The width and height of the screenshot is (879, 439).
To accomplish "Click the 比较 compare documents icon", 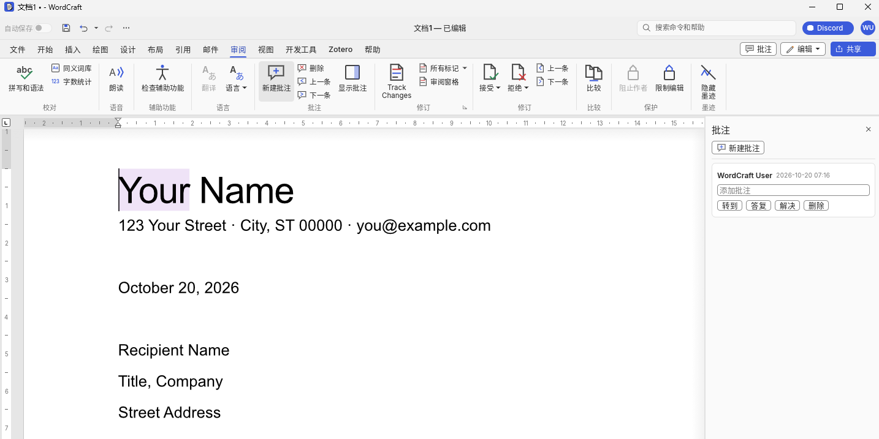I will [593, 79].
